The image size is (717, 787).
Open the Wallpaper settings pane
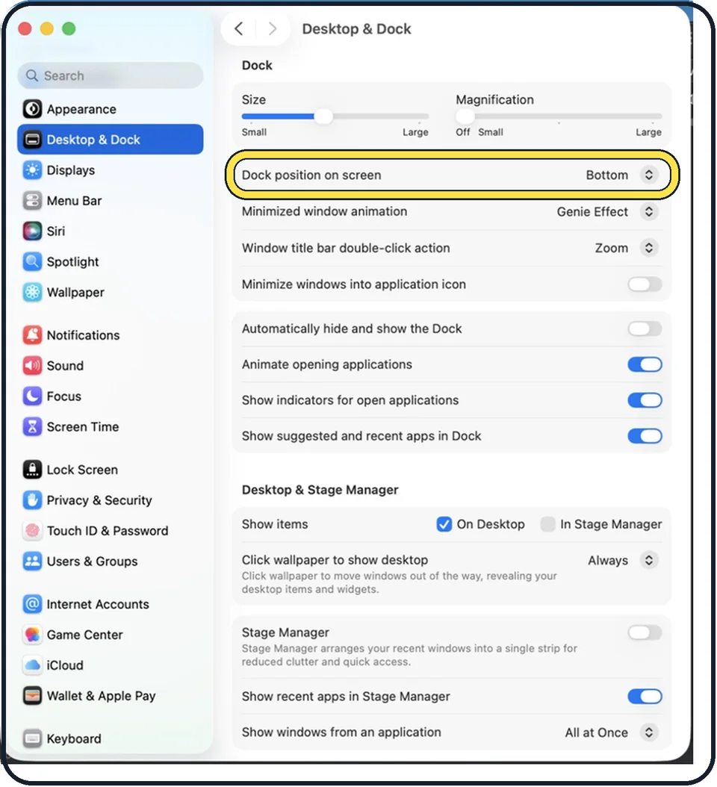(111, 292)
